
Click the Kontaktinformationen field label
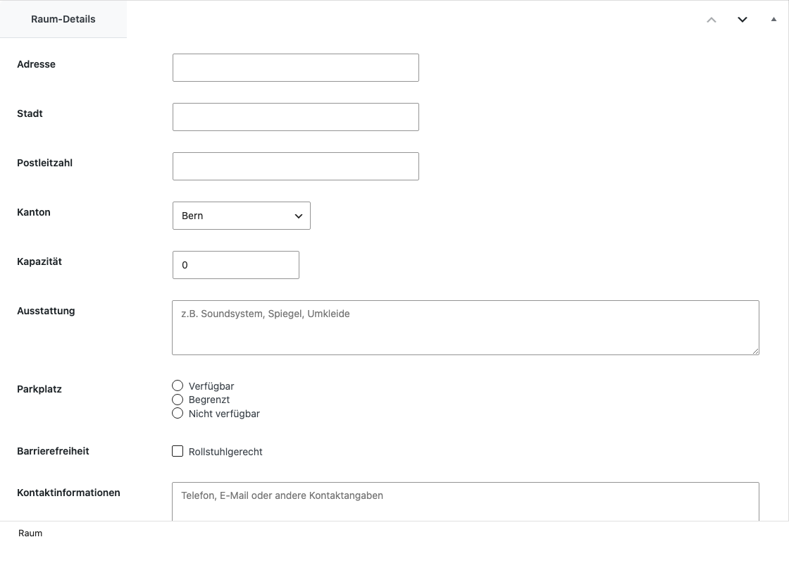coord(68,493)
